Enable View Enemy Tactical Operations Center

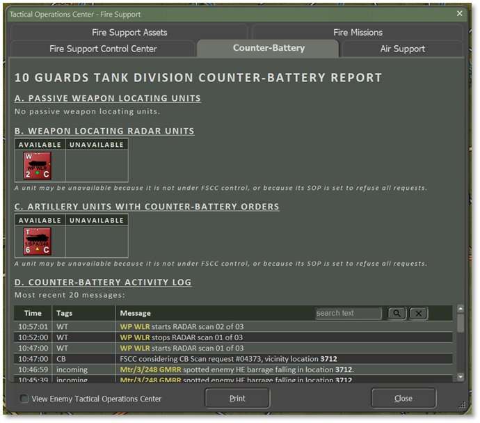coord(25,399)
